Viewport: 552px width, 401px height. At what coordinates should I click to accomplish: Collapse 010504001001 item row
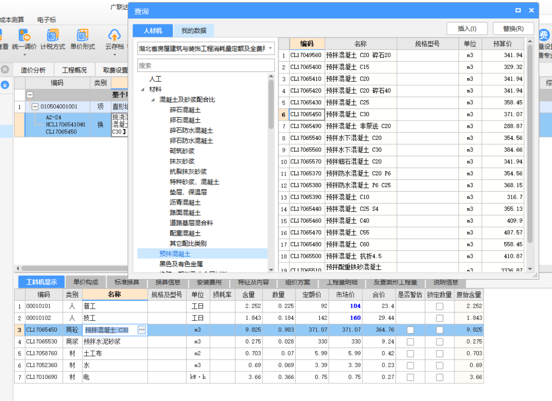coord(35,107)
